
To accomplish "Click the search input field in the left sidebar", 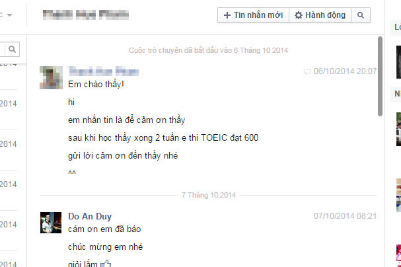I will coord(2,49).
